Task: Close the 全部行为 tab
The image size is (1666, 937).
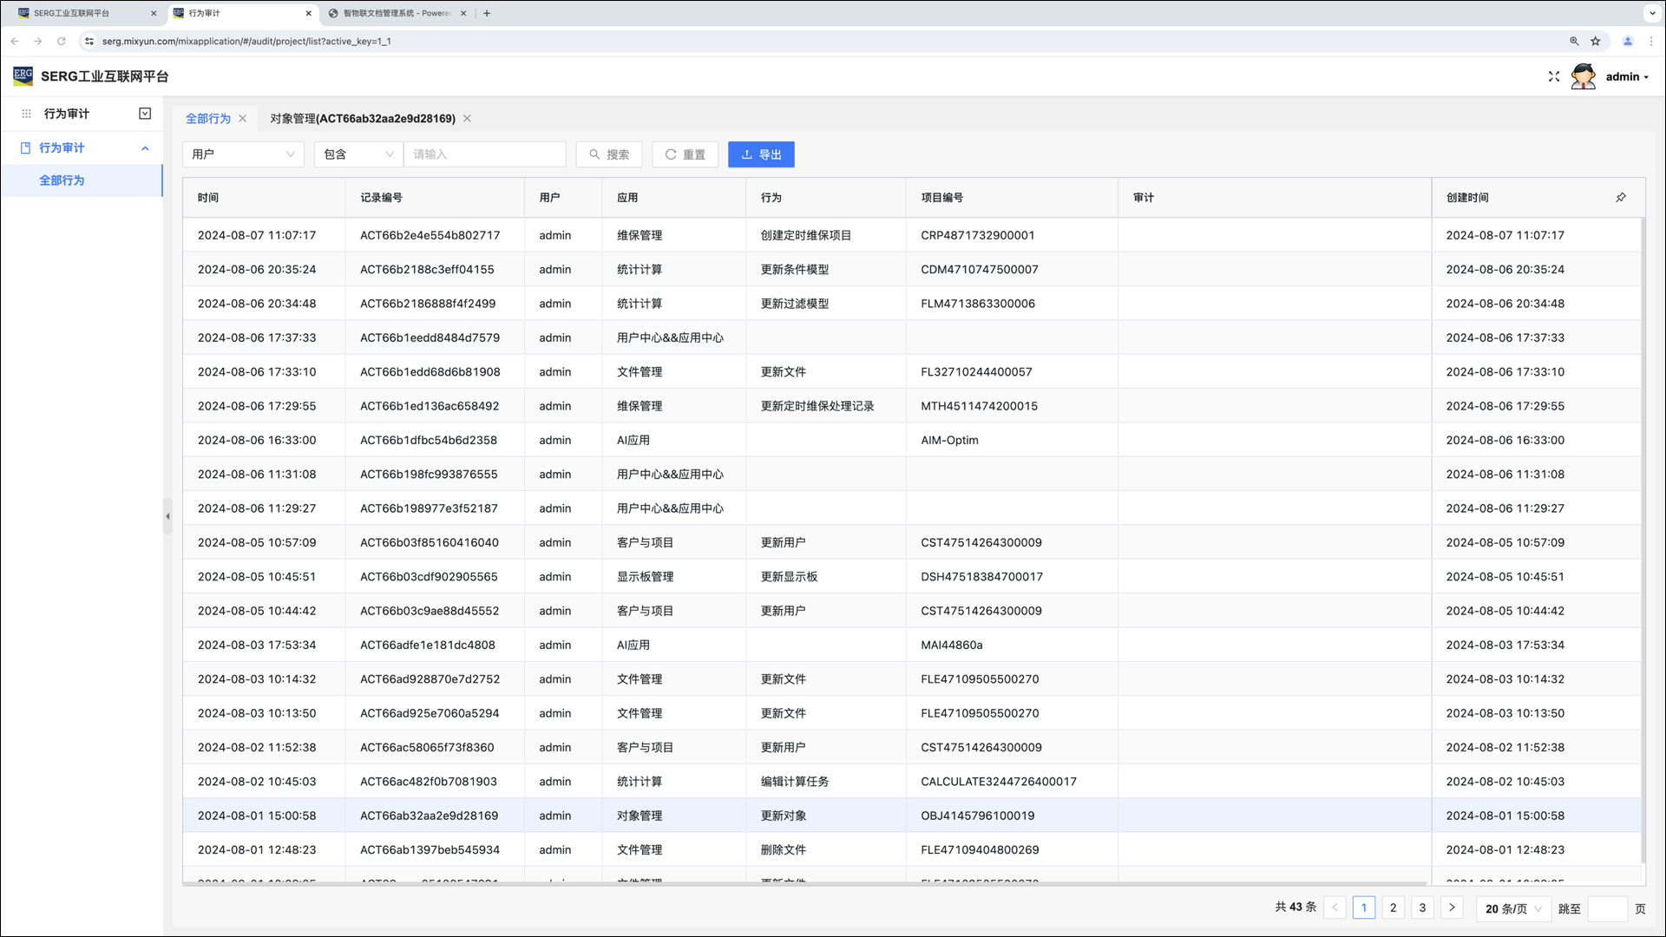Action: [x=243, y=119]
